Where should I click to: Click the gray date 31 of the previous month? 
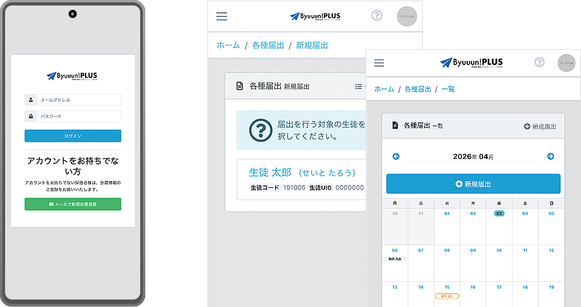(421, 214)
